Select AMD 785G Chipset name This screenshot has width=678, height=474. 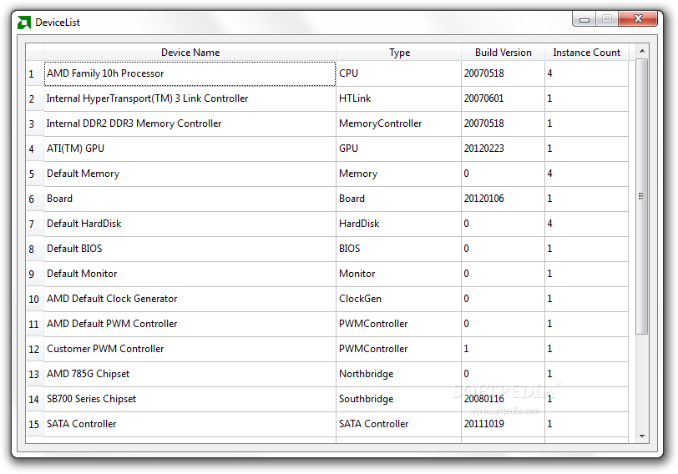point(190,374)
